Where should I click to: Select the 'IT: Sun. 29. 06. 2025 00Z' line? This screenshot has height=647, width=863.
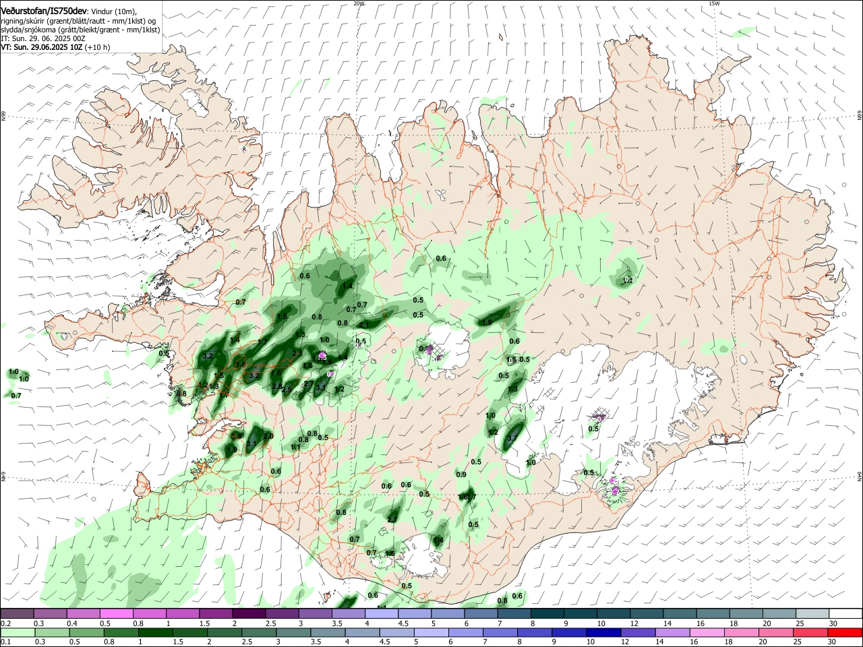[43, 38]
